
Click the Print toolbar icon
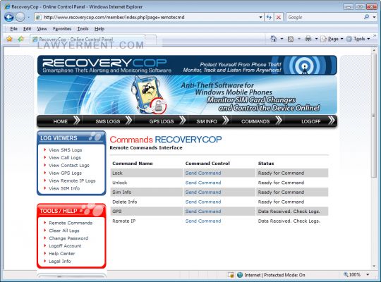coord(308,39)
